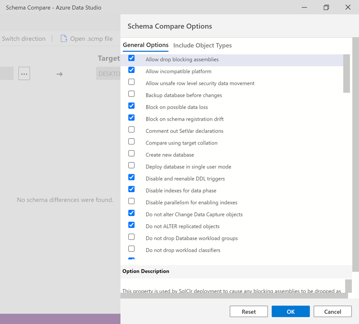Select the General Options tab

coord(145,45)
